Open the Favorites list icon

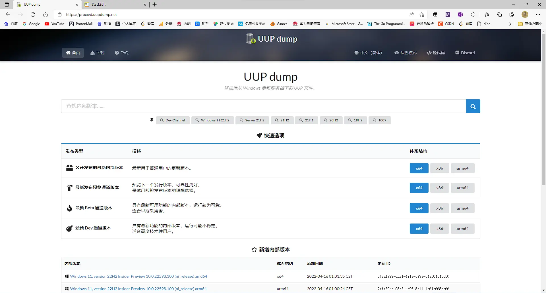[x=487, y=14]
